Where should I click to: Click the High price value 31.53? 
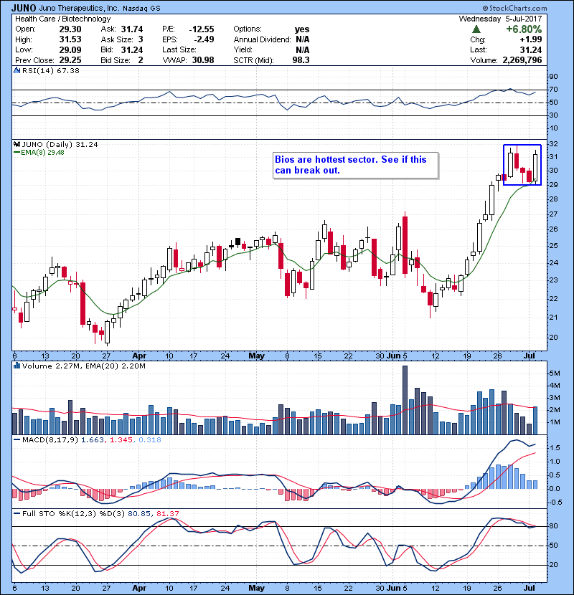coord(70,39)
